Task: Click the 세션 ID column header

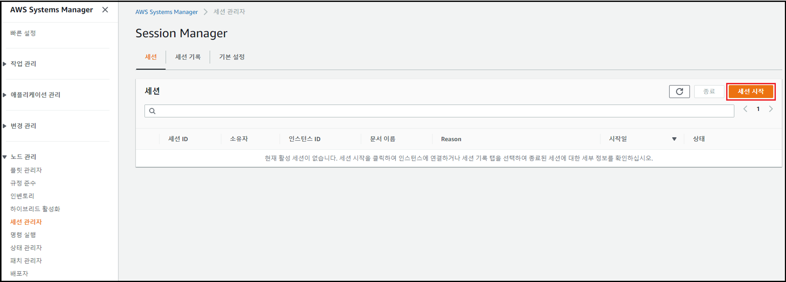Action: click(178, 139)
